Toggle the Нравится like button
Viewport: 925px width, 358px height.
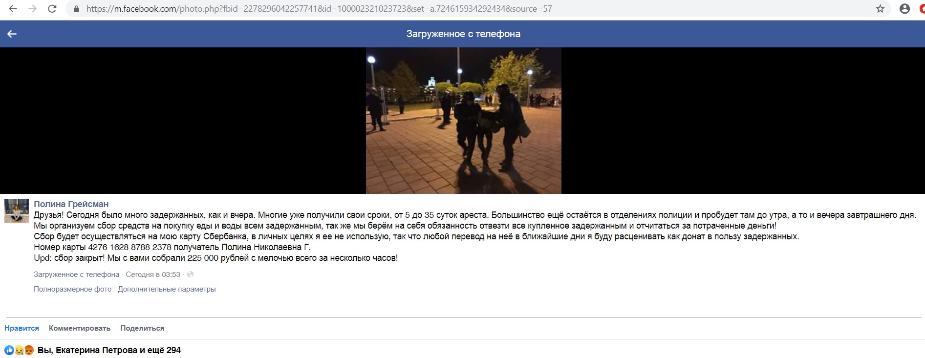point(22,328)
